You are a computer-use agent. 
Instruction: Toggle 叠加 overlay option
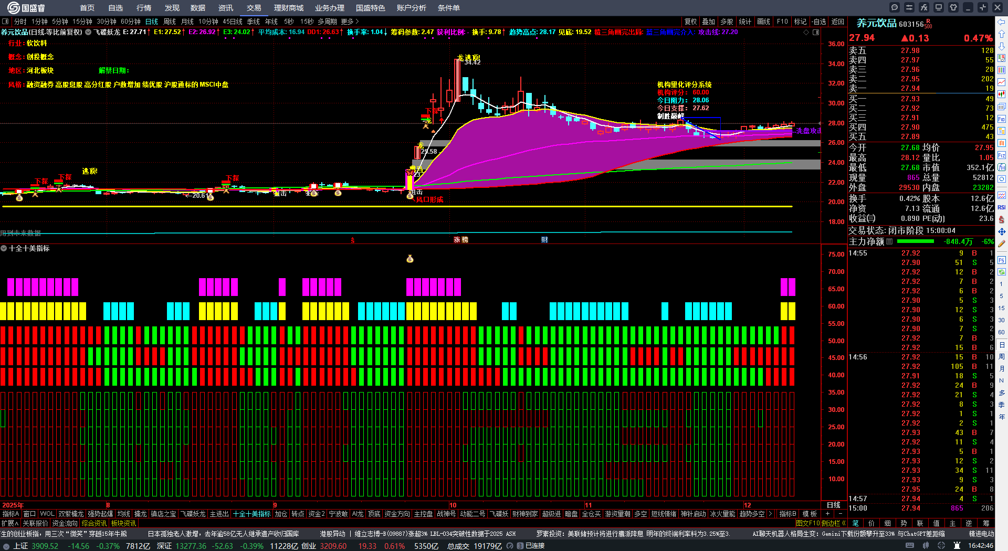709,22
